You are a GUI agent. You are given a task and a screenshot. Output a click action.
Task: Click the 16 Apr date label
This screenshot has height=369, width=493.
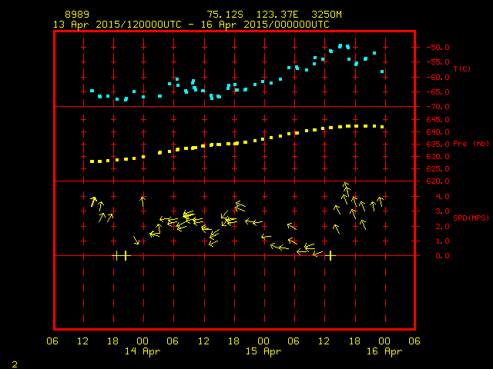[x=384, y=351]
